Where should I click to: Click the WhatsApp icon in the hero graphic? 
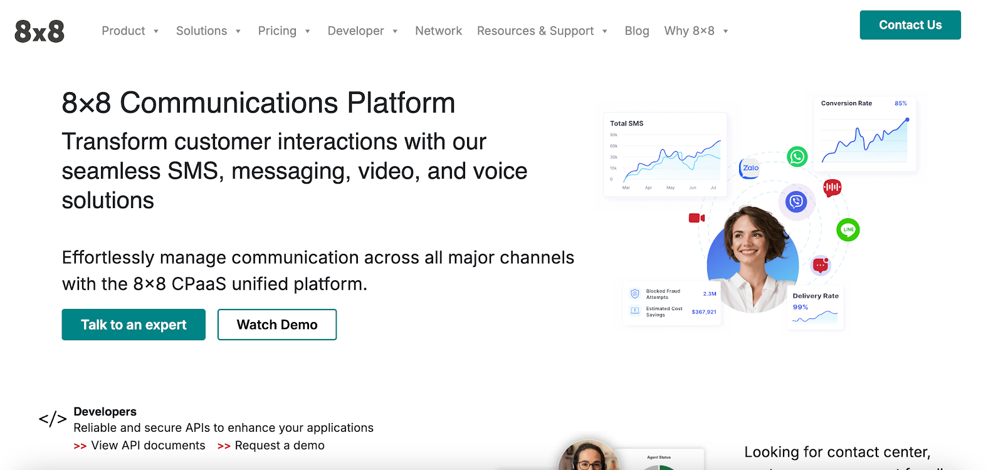(797, 156)
